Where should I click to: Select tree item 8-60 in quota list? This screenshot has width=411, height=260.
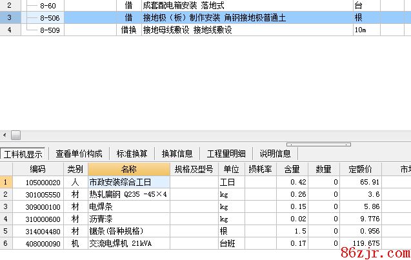click(49, 5)
